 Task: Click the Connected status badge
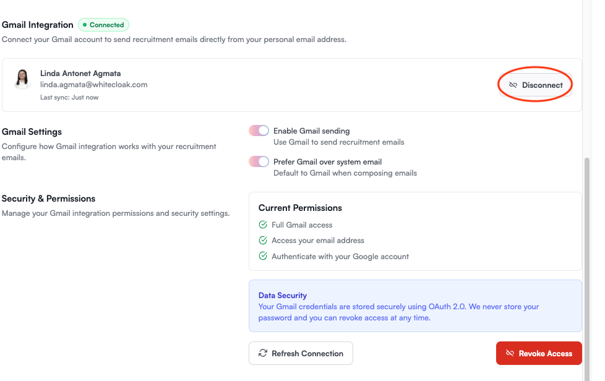coord(103,25)
